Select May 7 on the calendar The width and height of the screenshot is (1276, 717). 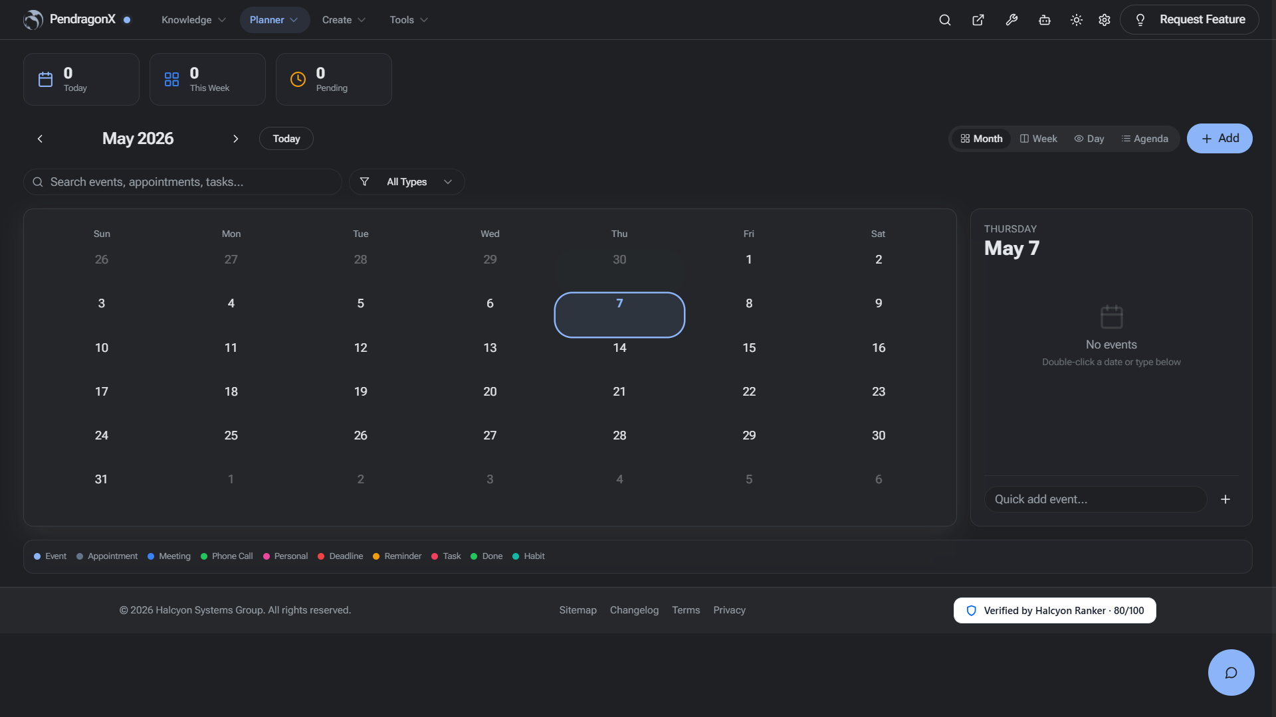[619, 315]
